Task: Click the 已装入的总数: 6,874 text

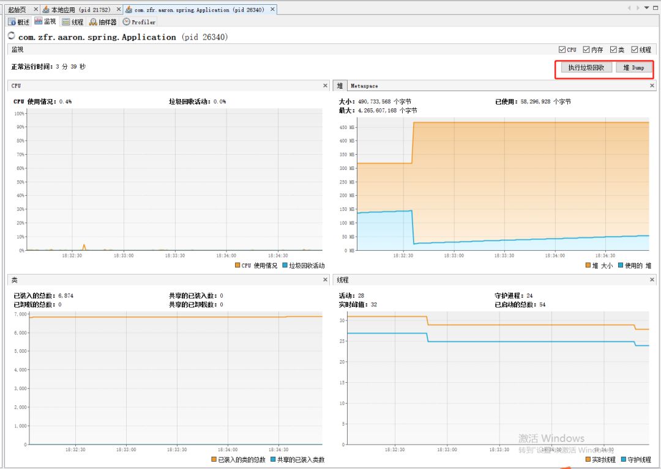Action: (43, 295)
